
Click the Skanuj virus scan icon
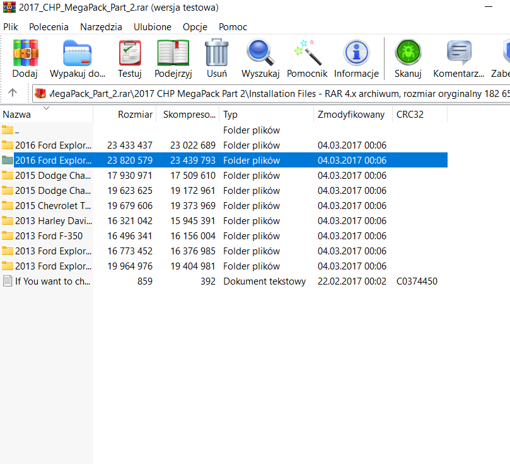coord(408,58)
